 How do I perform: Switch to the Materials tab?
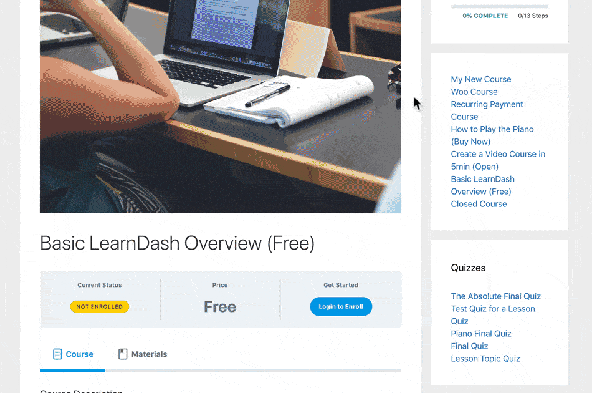pos(143,354)
